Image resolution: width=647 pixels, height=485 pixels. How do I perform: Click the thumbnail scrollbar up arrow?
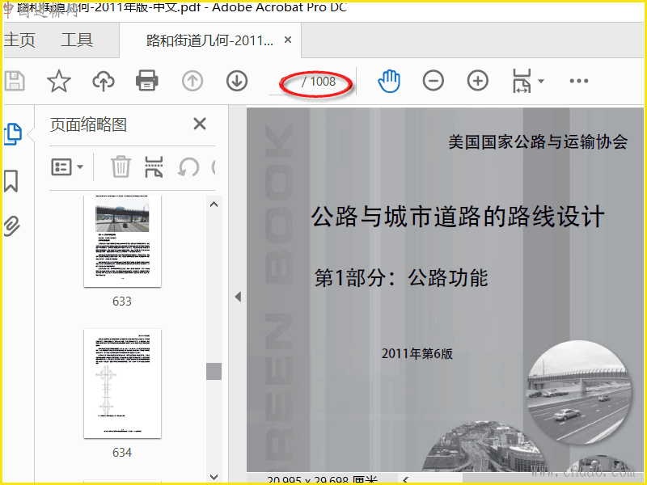(x=214, y=205)
